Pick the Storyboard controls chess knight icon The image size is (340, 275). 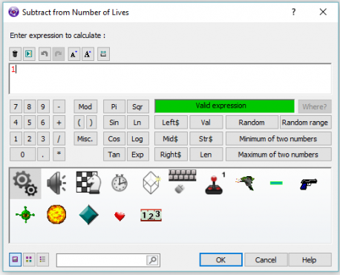(88, 183)
